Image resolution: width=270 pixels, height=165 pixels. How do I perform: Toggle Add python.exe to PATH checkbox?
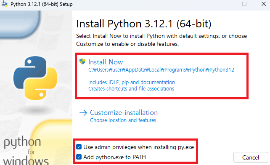(79, 157)
